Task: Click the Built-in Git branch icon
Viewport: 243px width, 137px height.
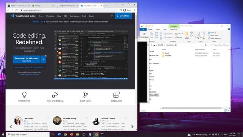Action: click(85, 95)
